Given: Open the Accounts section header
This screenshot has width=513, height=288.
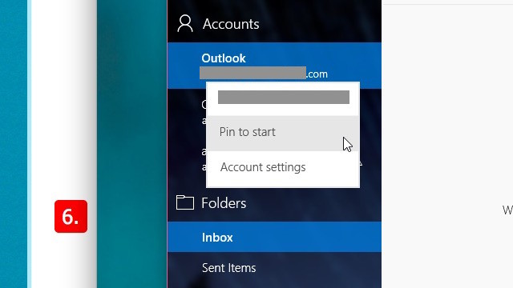Looking at the screenshot, I should (x=231, y=24).
